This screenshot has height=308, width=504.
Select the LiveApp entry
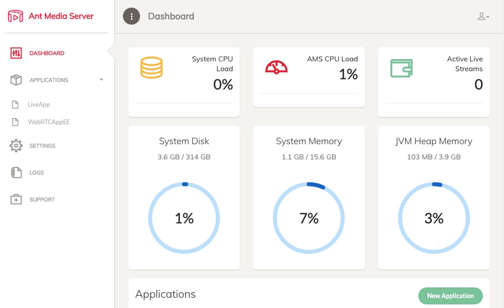[x=38, y=104]
